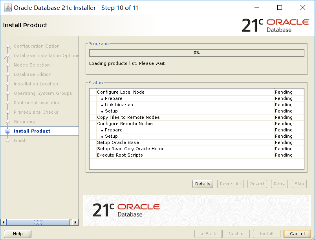Click the Revert button
The image size is (315, 240).
pos(257,184)
